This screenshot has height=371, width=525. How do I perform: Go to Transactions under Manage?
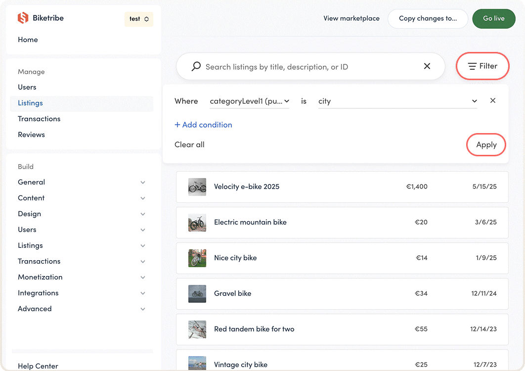tap(39, 119)
